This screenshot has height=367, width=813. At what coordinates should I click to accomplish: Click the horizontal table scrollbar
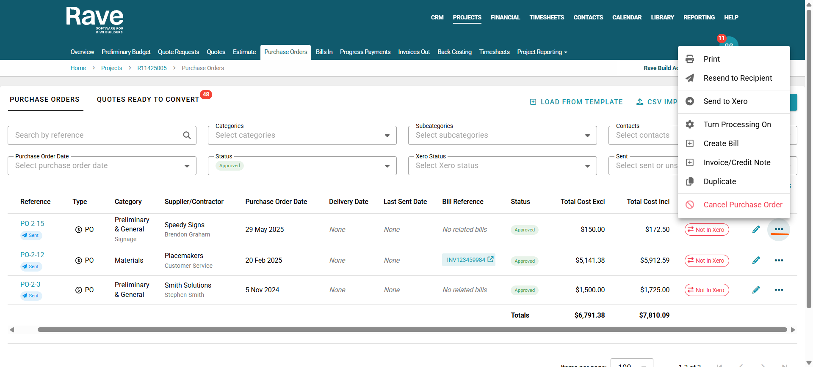pos(412,330)
